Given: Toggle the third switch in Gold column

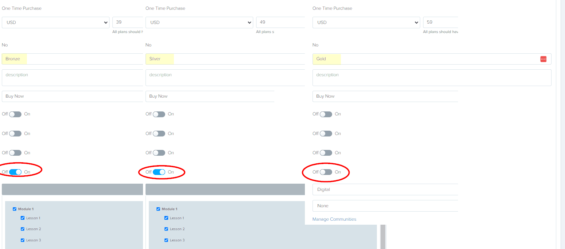Looking at the screenshot, I should pos(326,152).
